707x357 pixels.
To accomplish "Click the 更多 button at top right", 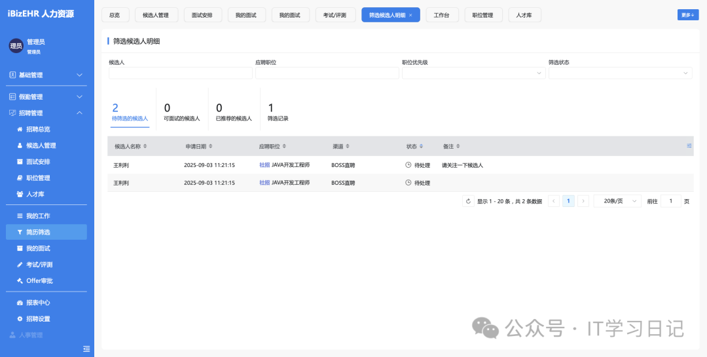I will [x=688, y=15].
